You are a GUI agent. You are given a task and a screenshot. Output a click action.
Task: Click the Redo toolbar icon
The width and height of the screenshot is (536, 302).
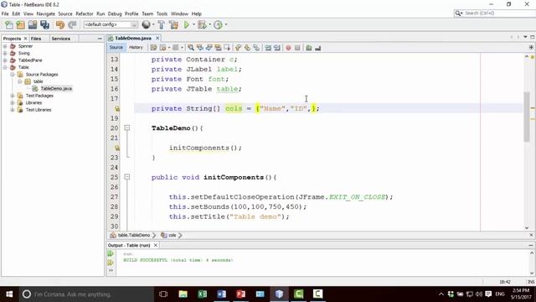(72, 24)
